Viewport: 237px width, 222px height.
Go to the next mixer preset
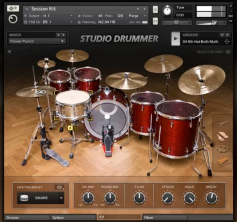64,35
